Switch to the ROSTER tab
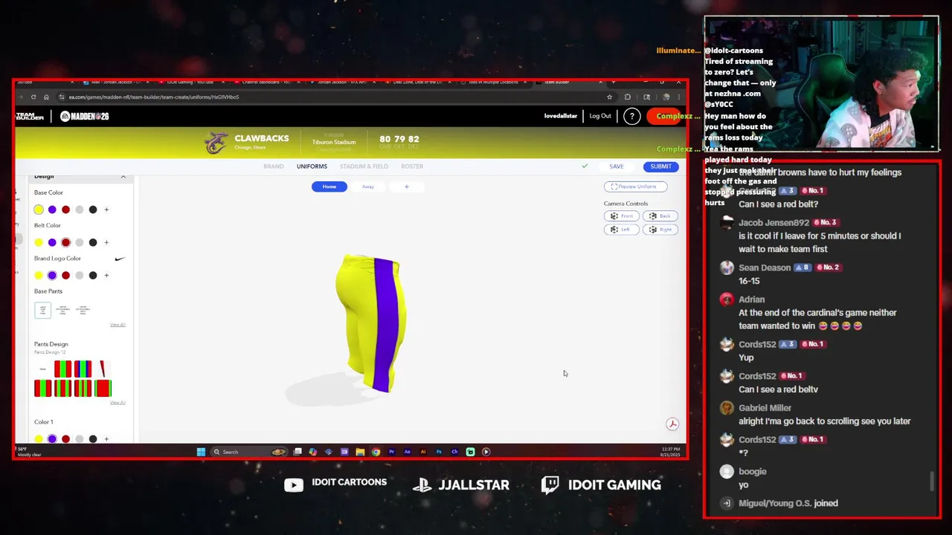The width and height of the screenshot is (952, 535). point(412,166)
